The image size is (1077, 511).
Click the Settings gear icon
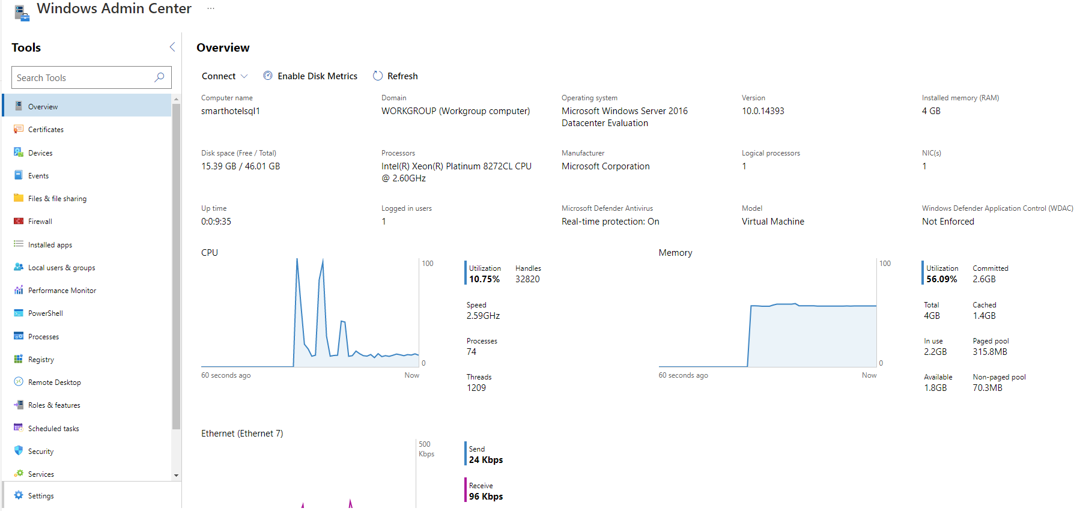[x=19, y=495]
